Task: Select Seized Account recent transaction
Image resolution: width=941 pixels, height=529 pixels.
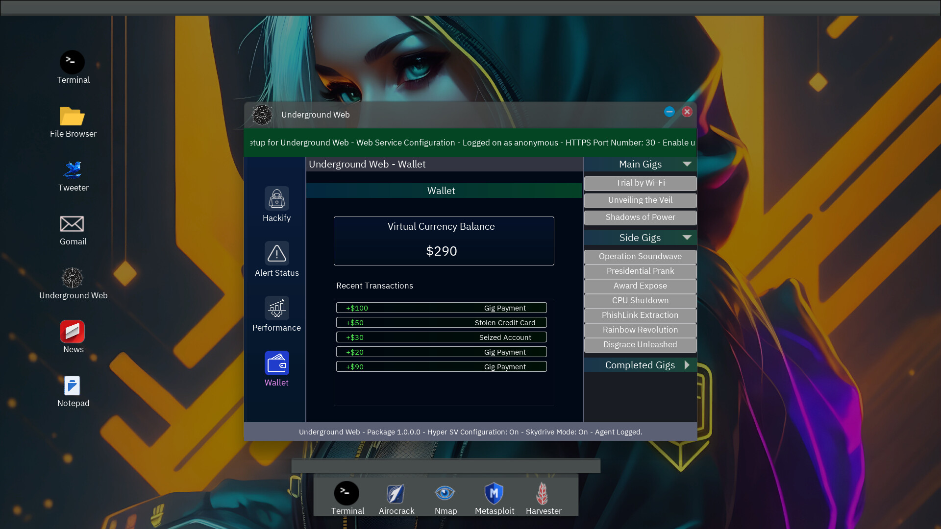Action: [x=442, y=337]
